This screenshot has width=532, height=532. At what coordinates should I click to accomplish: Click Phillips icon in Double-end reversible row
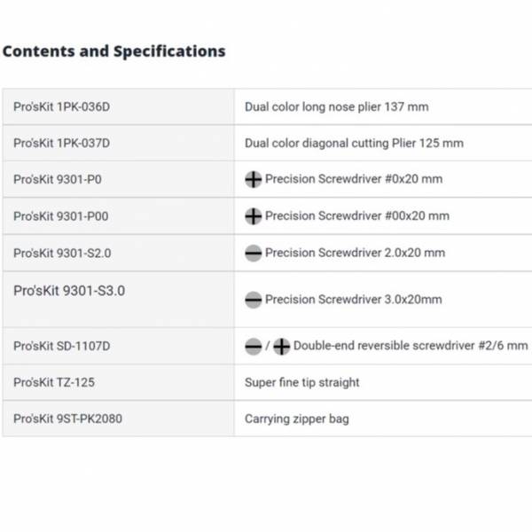click(282, 346)
